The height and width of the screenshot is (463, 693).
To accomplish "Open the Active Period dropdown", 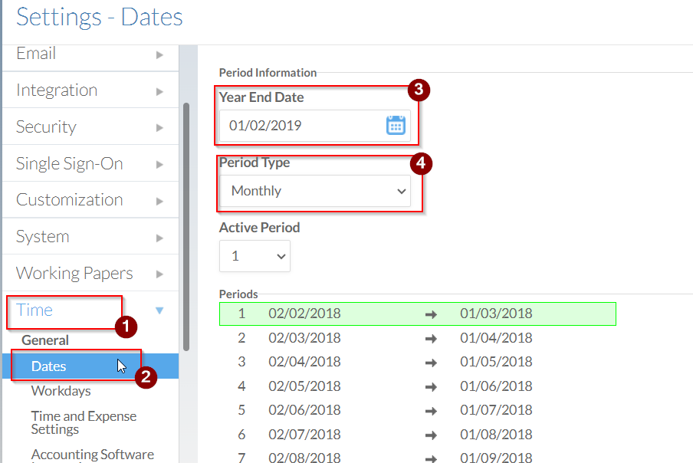I will point(255,256).
